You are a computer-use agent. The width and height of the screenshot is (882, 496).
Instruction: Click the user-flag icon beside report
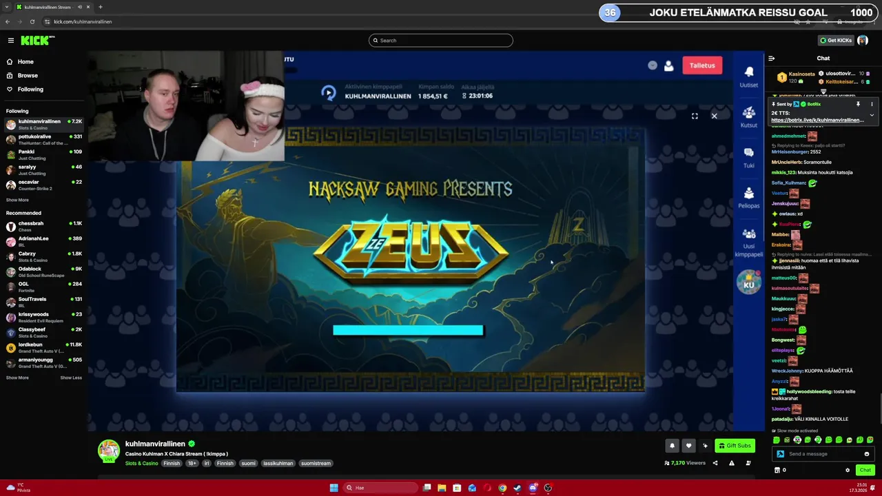pyautogui.click(x=748, y=463)
